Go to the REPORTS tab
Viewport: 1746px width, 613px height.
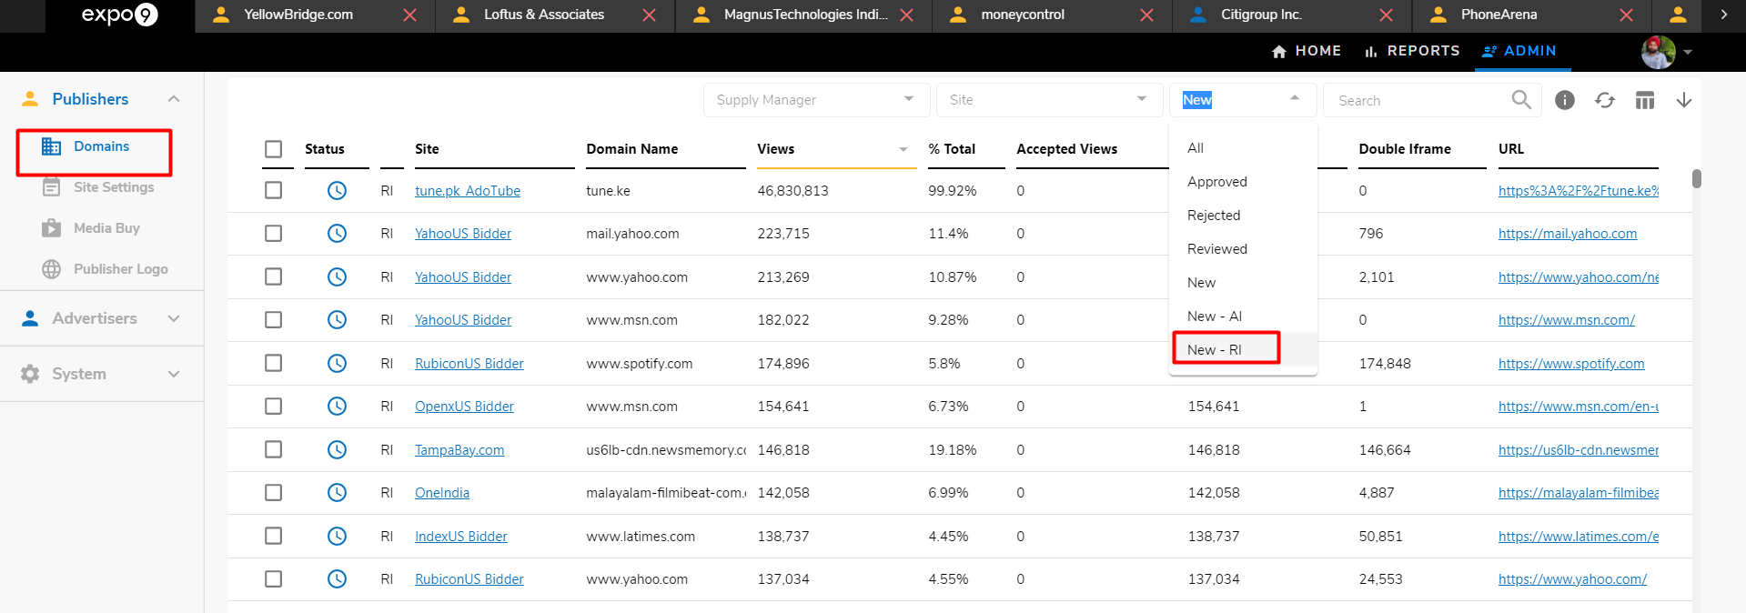1412,51
